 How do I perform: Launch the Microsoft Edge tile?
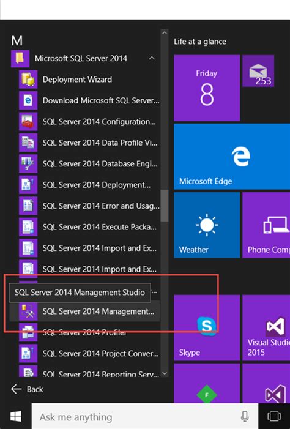[232, 157]
